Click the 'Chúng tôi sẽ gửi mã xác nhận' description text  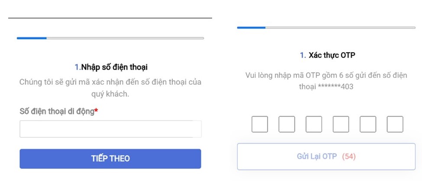110,88
